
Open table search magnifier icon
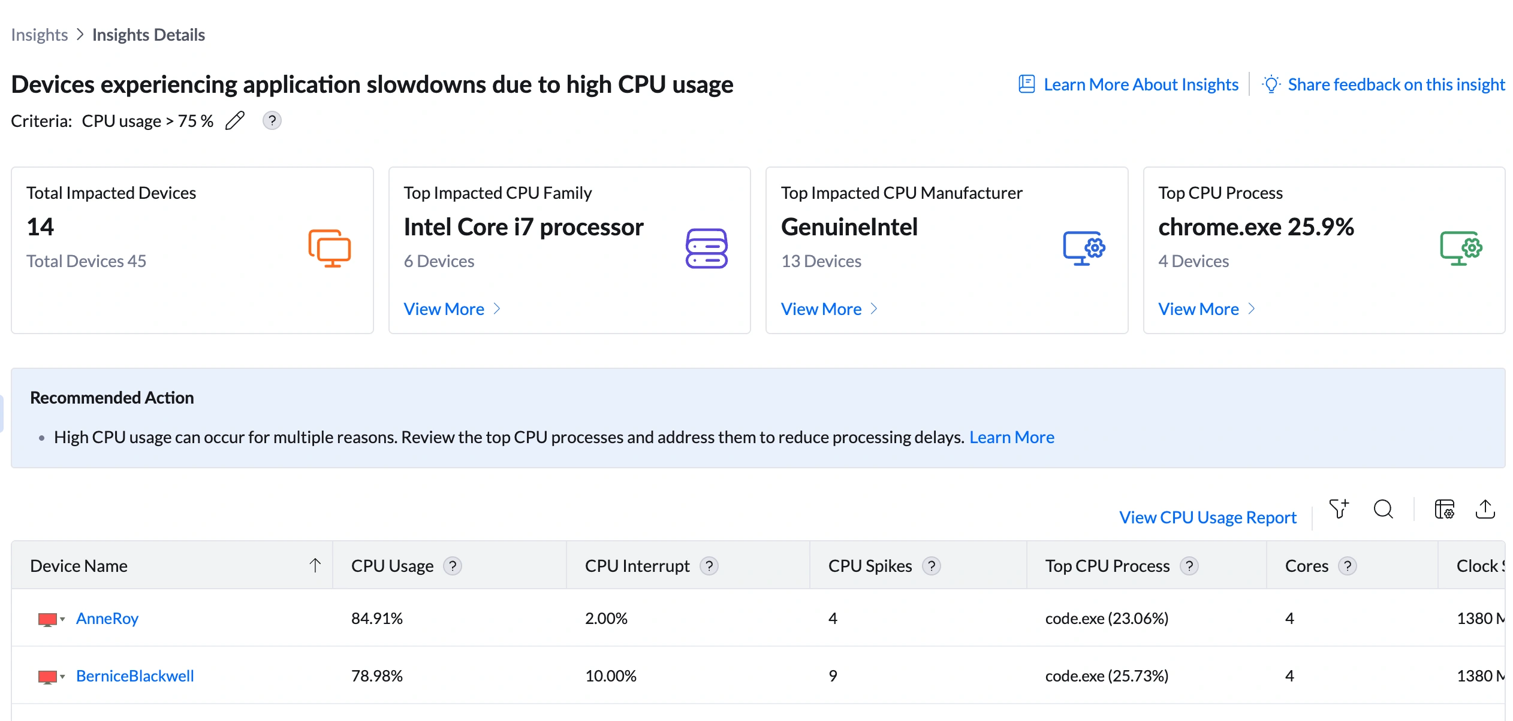pyautogui.click(x=1383, y=509)
